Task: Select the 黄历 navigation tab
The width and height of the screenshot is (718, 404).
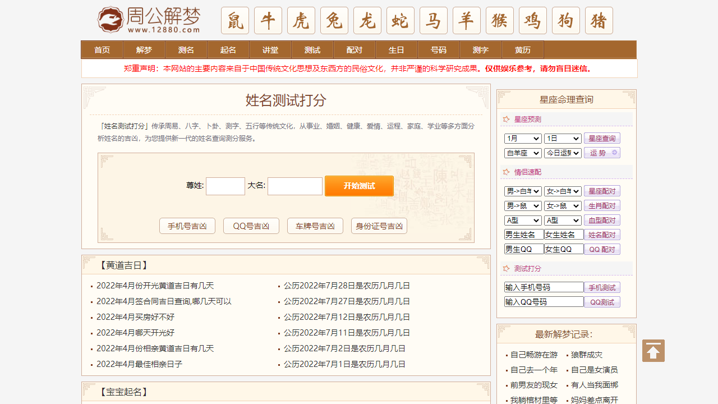Action: (x=522, y=50)
